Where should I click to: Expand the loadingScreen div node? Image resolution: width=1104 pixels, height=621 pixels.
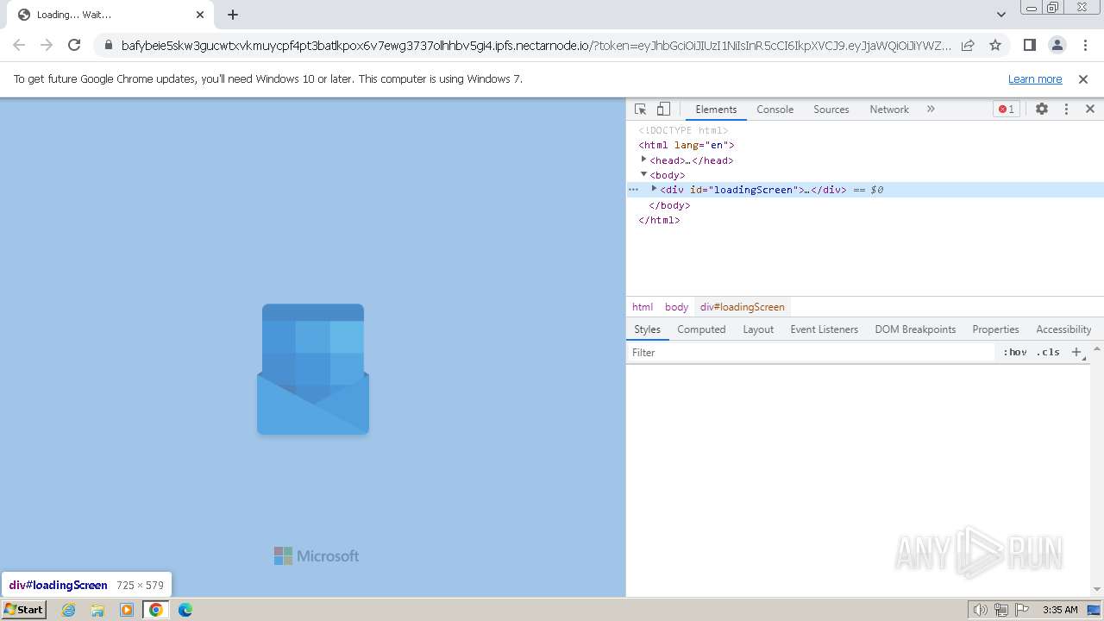(654, 189)
